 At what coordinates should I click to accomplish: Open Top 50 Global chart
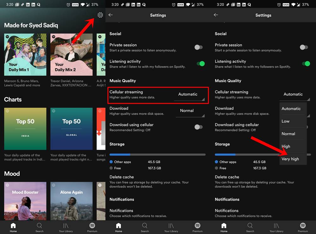[x=71, y=129]
